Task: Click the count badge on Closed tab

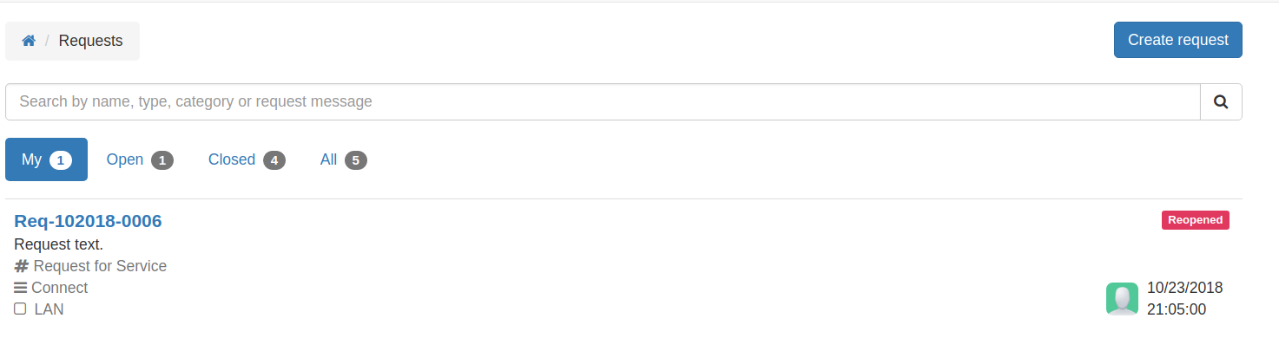Action: coord(274,160)
